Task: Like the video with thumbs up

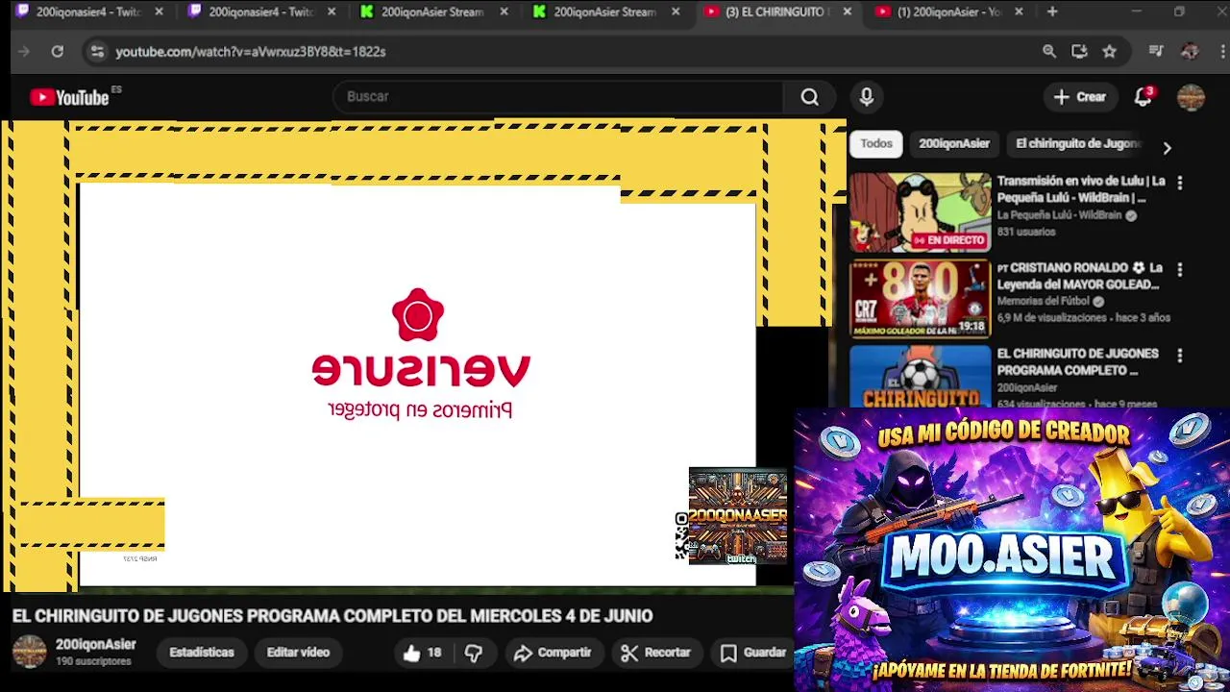Action: (422, 653)
